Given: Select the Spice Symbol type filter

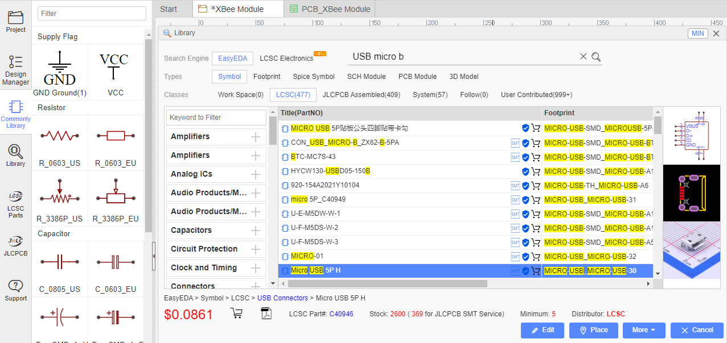Looking at the screenshot, I should 314,77.
